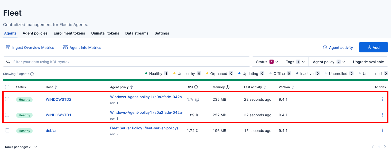Open the Settings tab
The image size is (391, 159).
(x=162, y=33)
